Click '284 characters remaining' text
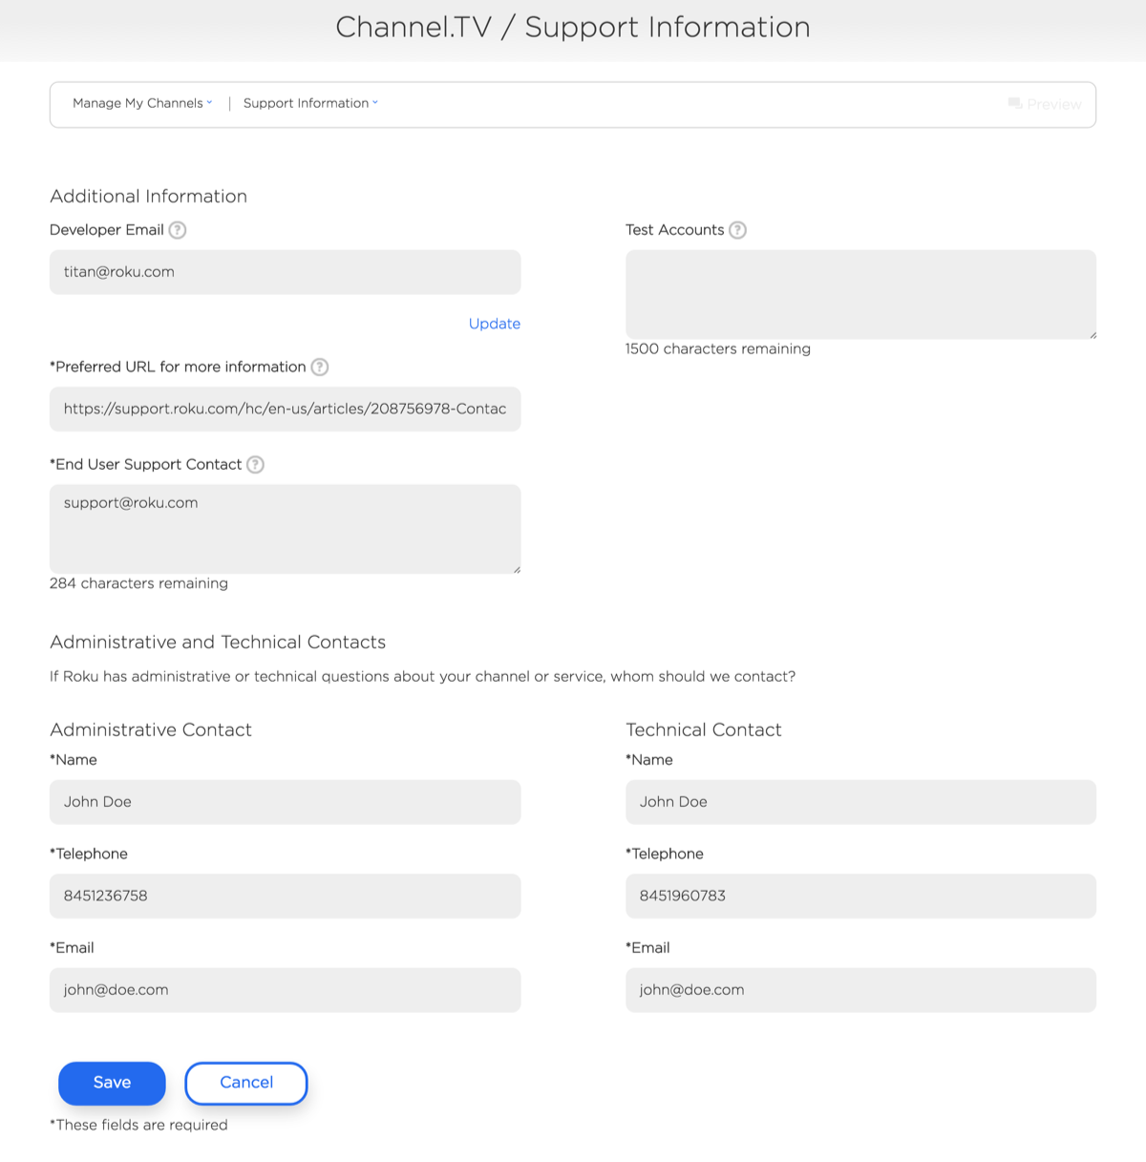 (x=138, y=583)
